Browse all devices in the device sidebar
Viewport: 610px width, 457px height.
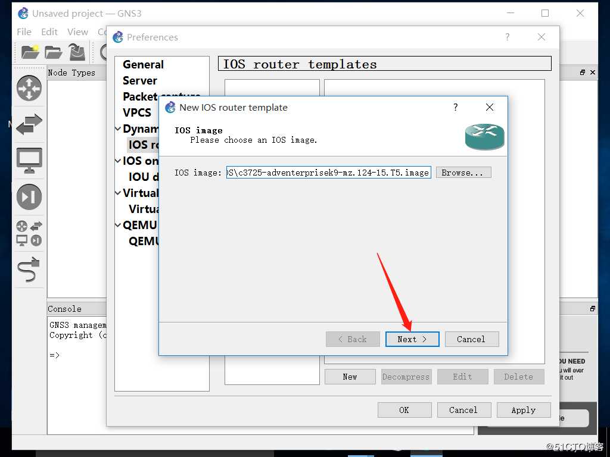29,233
